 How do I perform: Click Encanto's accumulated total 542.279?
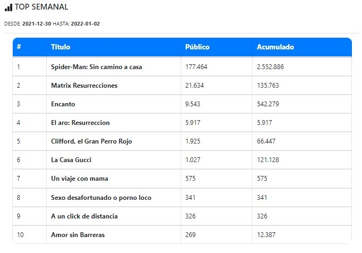(268, 104)
